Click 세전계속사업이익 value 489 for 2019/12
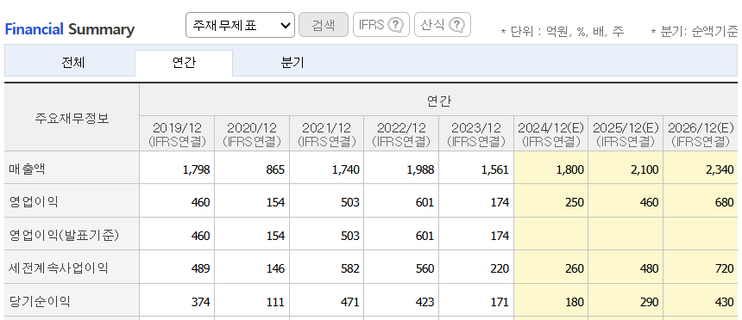The image size is (742, 320). tap(200, 268)
